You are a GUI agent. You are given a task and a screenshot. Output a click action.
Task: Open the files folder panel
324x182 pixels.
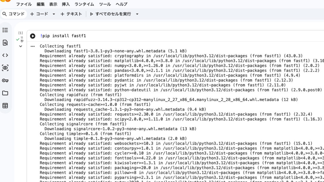click(x=5, y=93)
